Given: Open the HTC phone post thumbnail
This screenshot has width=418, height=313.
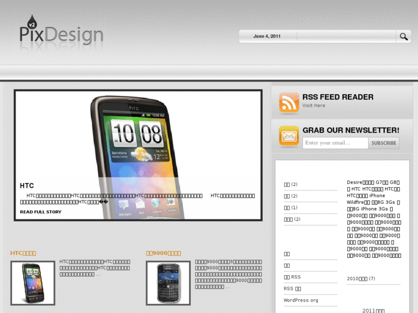Looking at the screenshot, I should (x=33, y=283).
